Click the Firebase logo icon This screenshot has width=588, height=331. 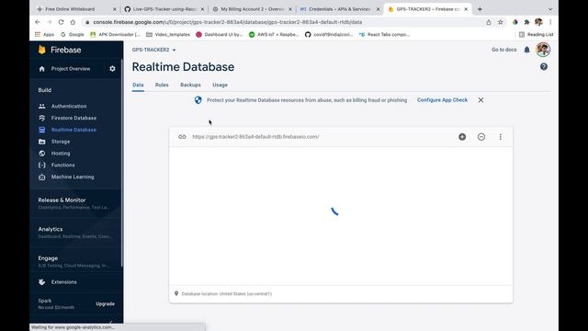click(41, 50)
